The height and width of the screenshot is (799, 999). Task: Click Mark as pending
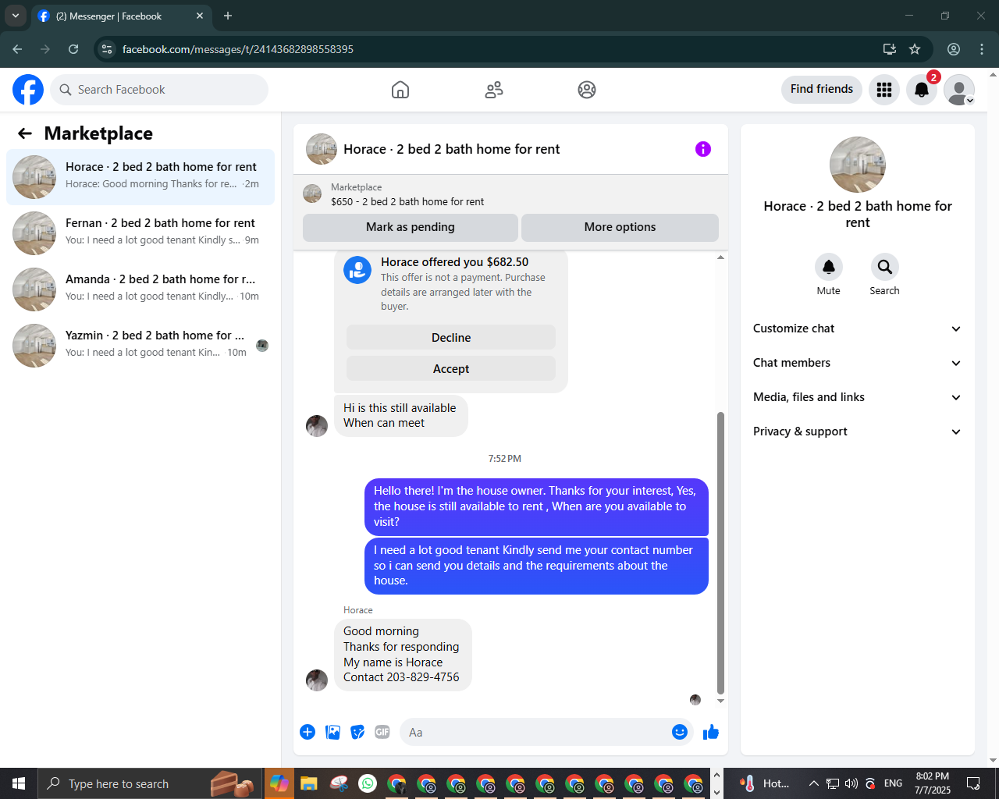click(411, 227)
